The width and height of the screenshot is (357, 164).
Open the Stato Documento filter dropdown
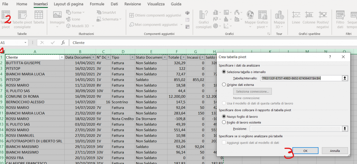click(x=165, y=57)
